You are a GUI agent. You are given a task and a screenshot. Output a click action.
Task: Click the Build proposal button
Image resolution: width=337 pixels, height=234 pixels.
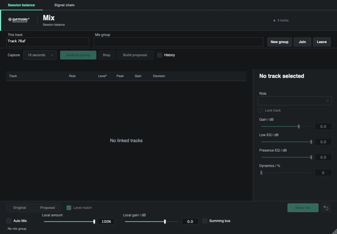(135, 55)
